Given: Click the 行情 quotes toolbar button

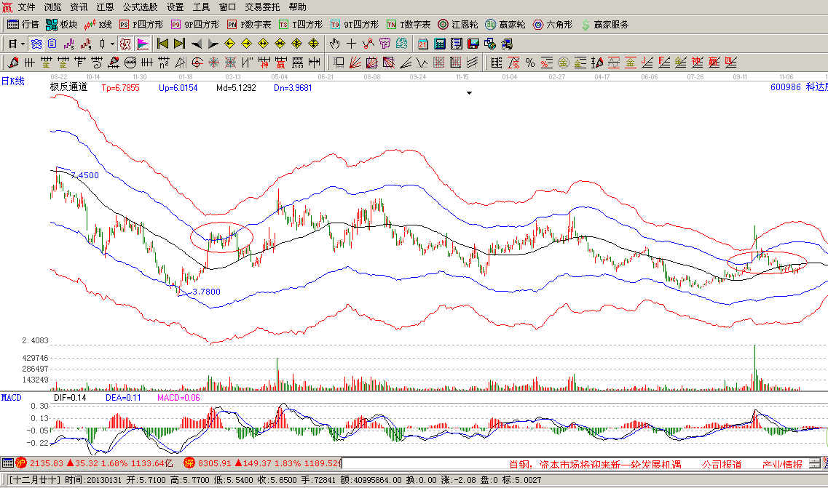Looking at the screenshot, I should click(23, 25).
